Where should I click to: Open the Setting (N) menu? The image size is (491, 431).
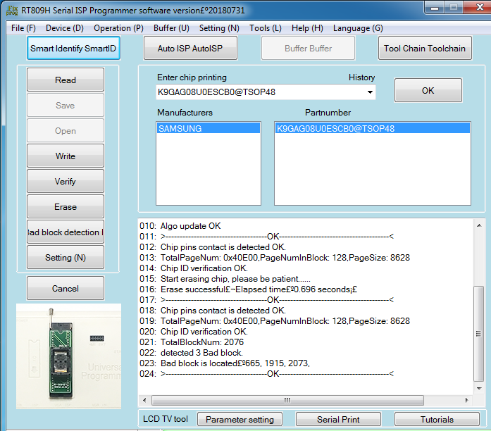tap(219, 28)
